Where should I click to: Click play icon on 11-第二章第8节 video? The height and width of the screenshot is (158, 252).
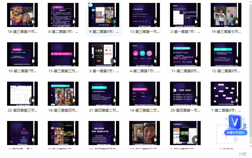tap(196, 61)
